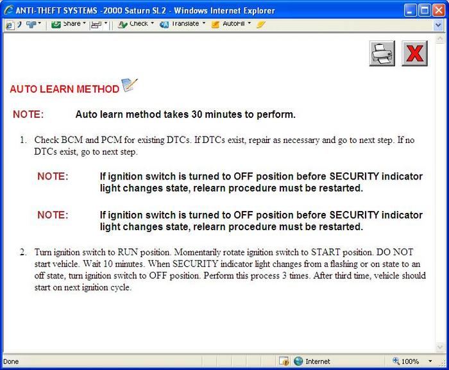Screen dimensions: 449x370
Task: Click the printer icon button
Action: (x=382, y=53)
